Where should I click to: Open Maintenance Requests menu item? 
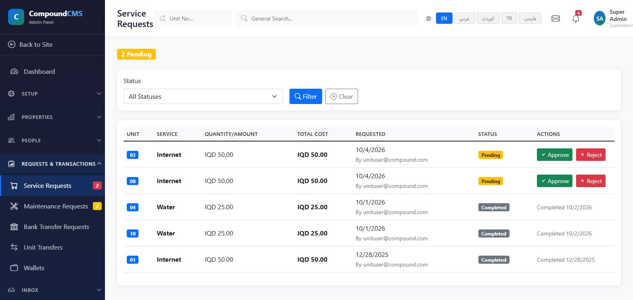point(52,206)
